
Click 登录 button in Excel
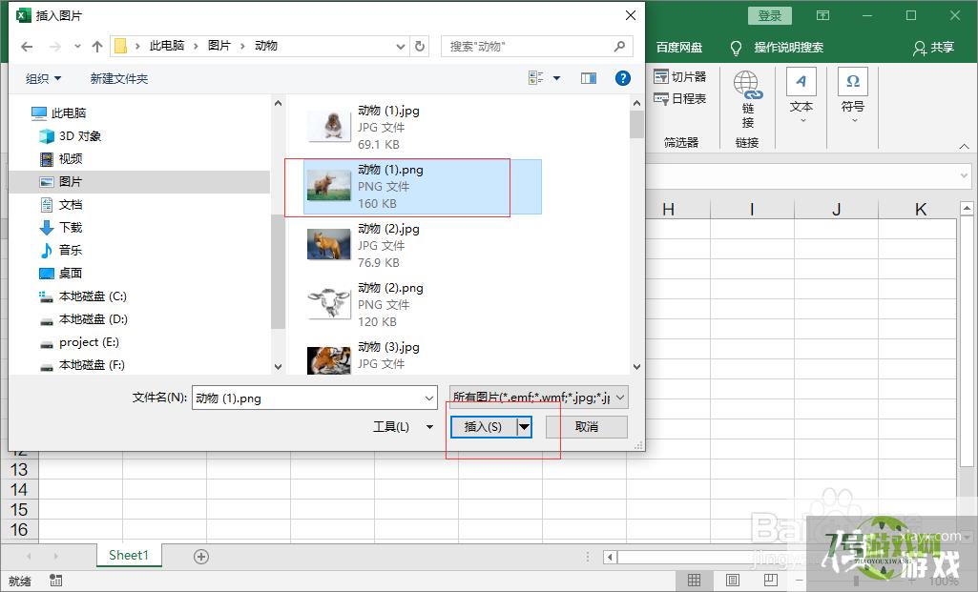(770, 15)
